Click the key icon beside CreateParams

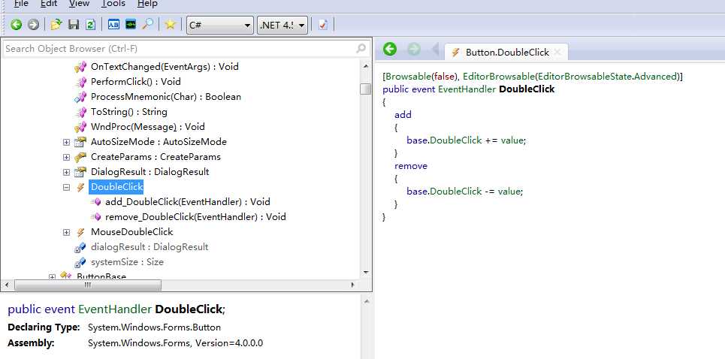[x=80, y=157]
